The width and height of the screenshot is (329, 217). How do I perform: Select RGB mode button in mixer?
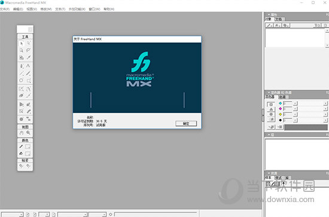(271, 109)
